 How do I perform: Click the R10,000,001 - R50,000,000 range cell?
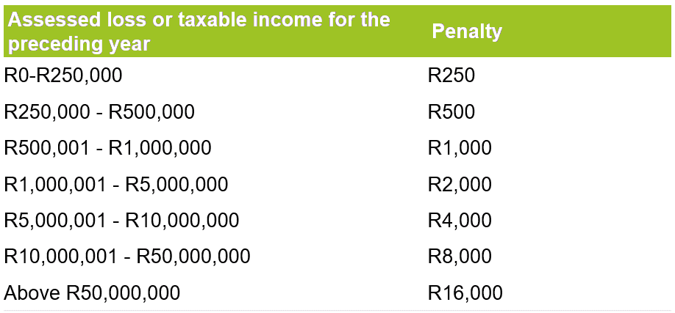[127, 257]
